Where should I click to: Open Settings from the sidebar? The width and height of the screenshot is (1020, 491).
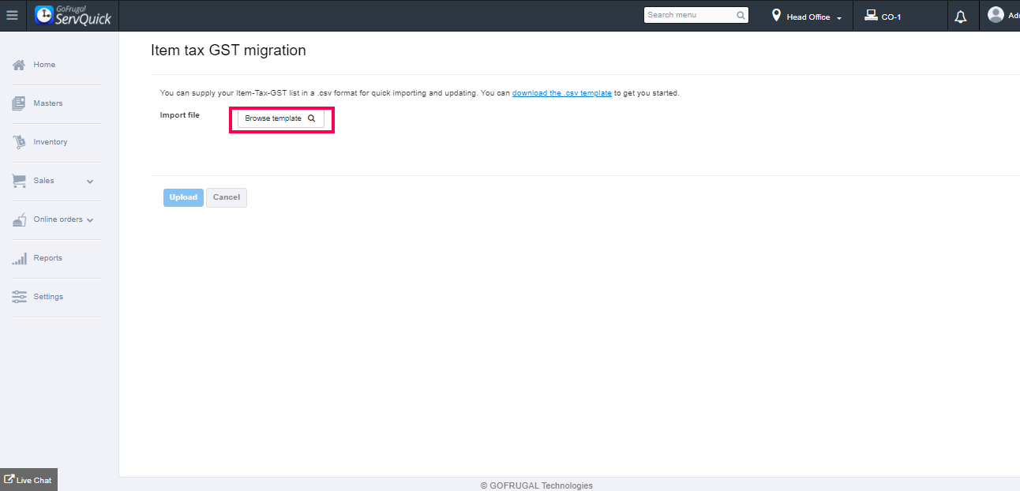(x=48, y=297)
